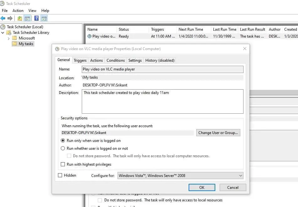This screenshot has height=207, width=298.
Task: Open the File menu
Action: tap(5, 11)
